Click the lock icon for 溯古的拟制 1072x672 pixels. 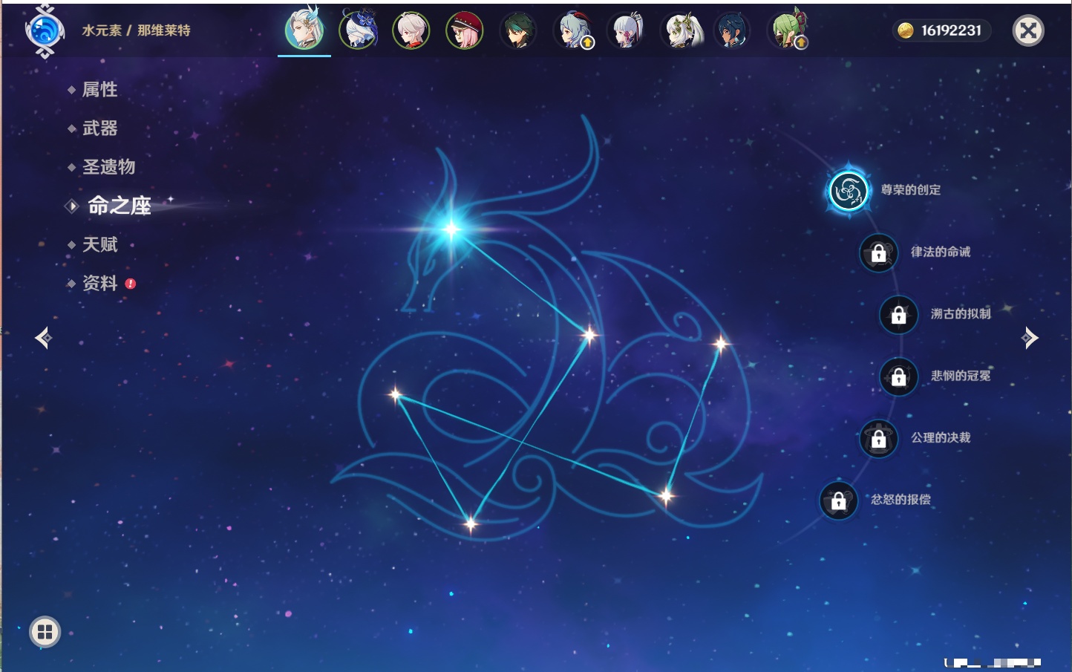898,315
